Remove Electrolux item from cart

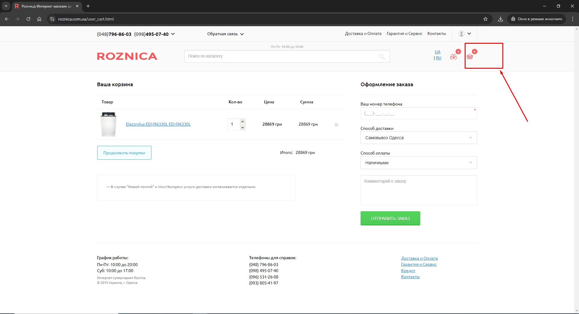coord(336,125)
